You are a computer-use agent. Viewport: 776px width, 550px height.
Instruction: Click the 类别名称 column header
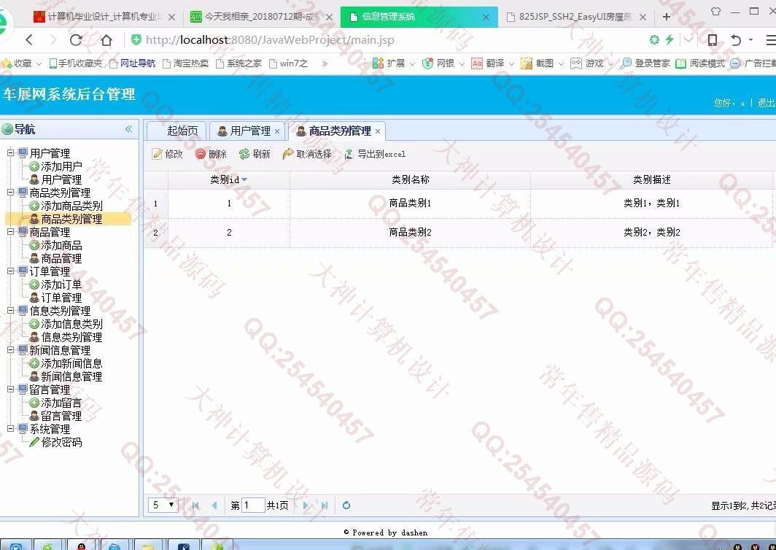pyautogui.click(x=411, y=179)
